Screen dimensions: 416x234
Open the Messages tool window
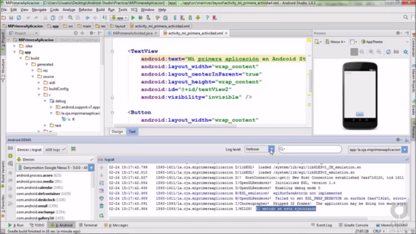[x=116, y=225]
